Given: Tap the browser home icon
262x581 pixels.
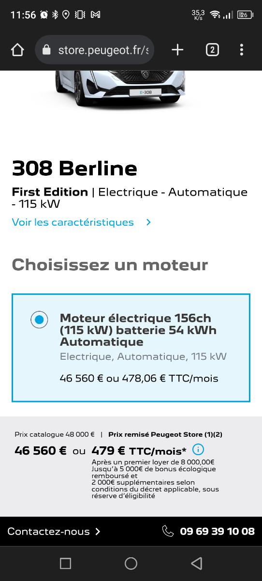Looking at the screenshot, I should 17,50.
